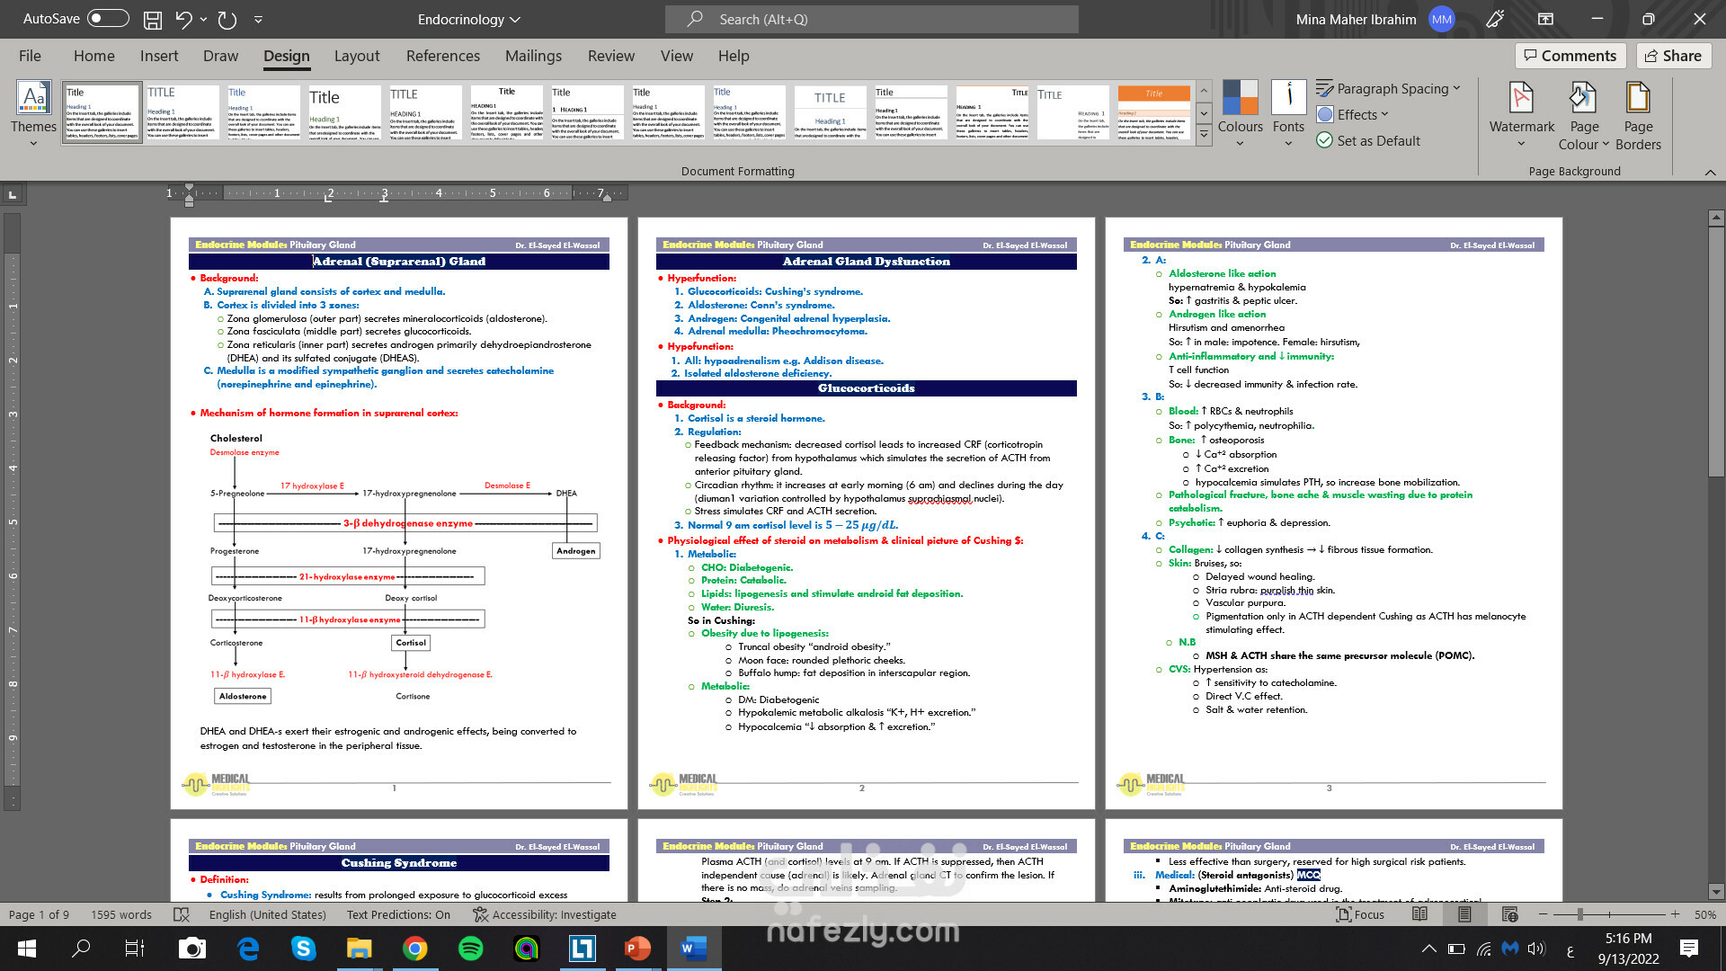Show hidden system tray icons
1726x971 pixels.
coord(1428,949)
